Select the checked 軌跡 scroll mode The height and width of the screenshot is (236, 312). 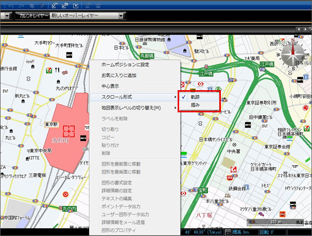199,97
